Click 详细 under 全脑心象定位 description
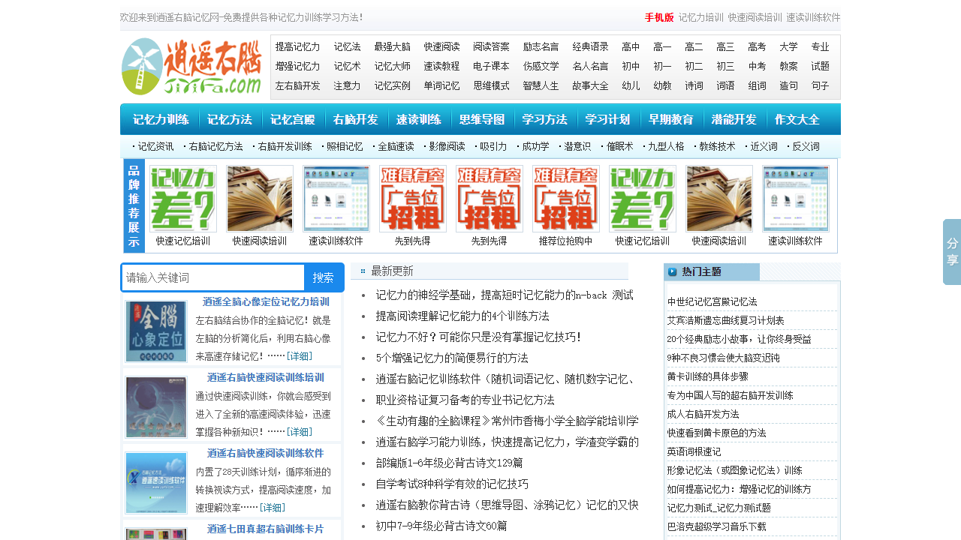961x540 pixels. [299, 355]
